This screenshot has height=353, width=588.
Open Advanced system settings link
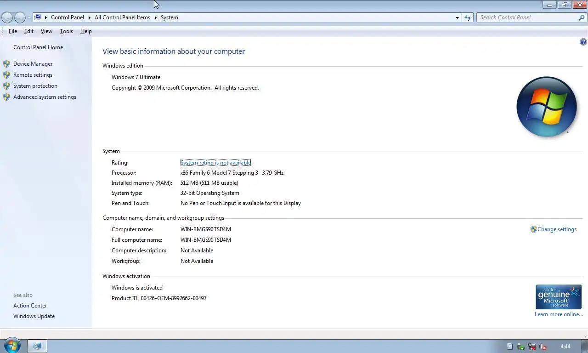(45, 97)
